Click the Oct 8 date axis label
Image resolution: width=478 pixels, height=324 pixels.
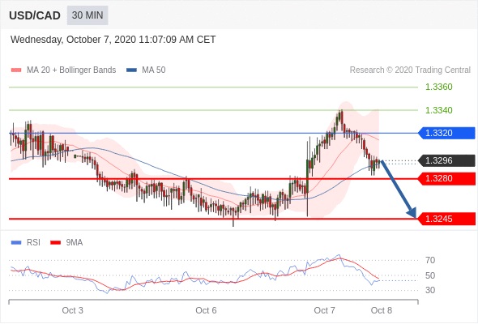point(382,310)
